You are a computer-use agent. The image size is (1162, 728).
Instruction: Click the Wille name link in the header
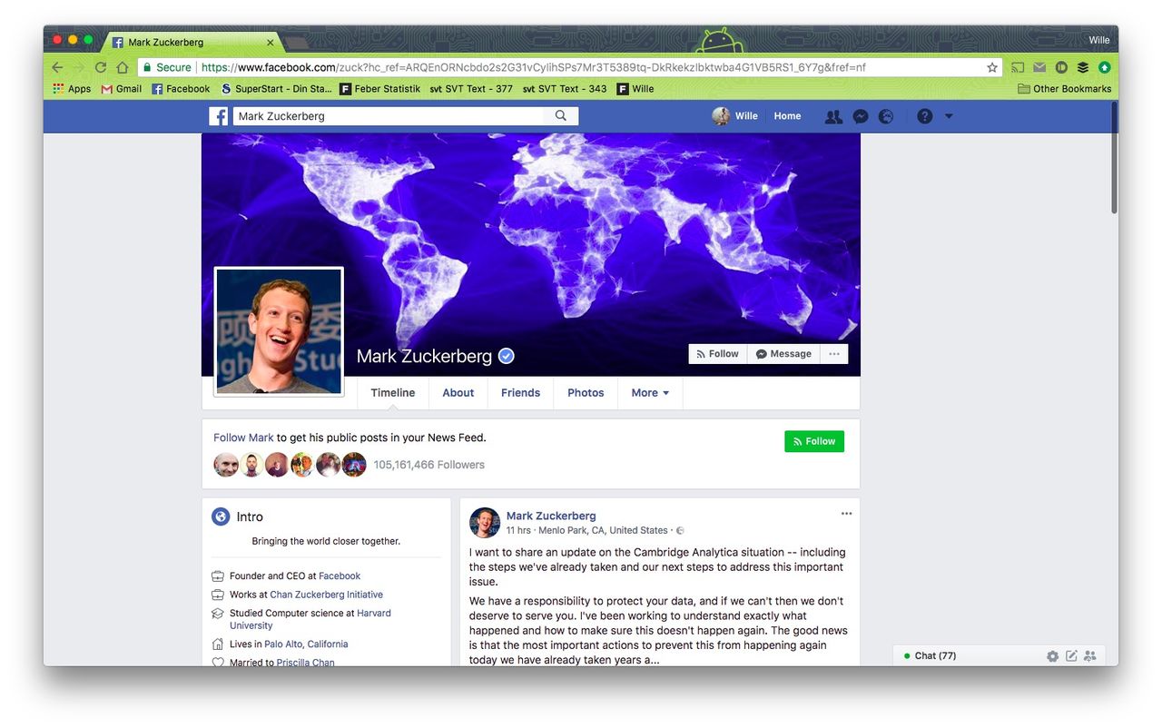click(x=746, y=116)
